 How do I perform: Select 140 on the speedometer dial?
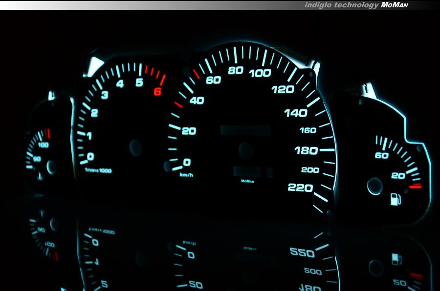tap(296, 113)
